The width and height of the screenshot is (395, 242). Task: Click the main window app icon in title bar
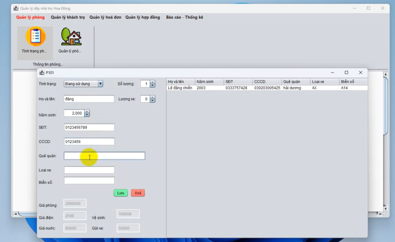[x=16, y=8]
